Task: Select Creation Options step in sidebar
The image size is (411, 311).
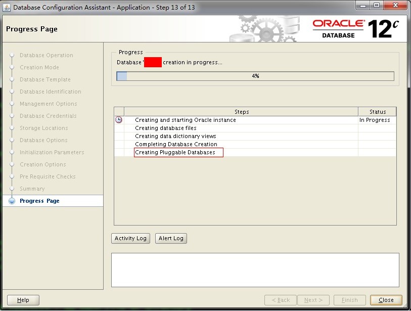Action: (x=43, y=164)
